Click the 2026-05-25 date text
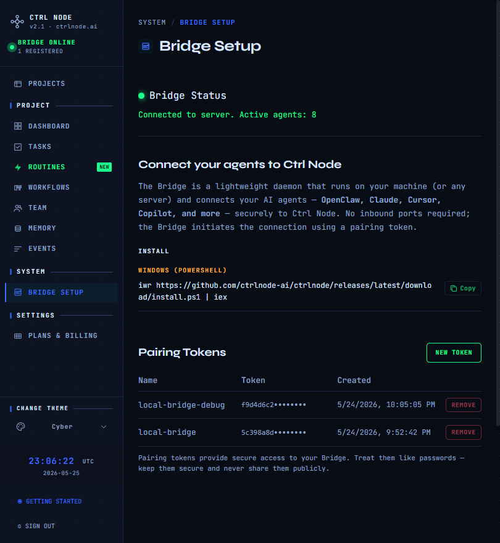 tap(61, 473)
